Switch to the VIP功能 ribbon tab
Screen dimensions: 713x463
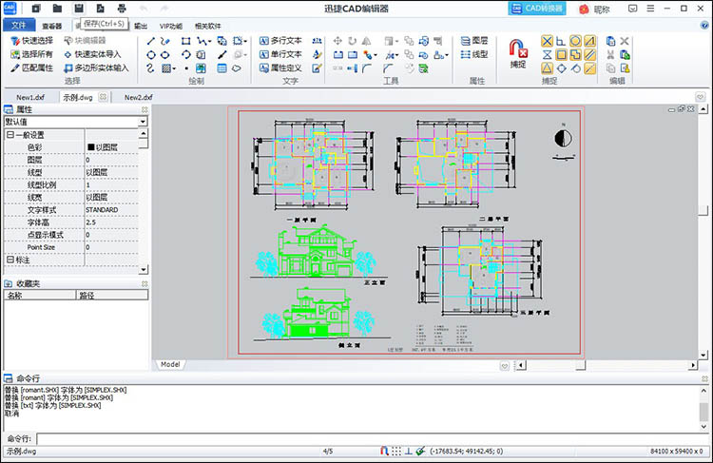(x=171, y=26)
